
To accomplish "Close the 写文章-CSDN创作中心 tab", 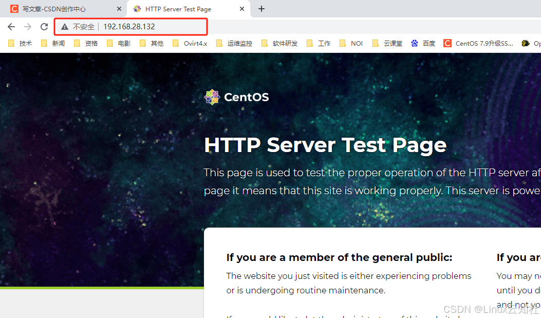I will click(119, 9).
